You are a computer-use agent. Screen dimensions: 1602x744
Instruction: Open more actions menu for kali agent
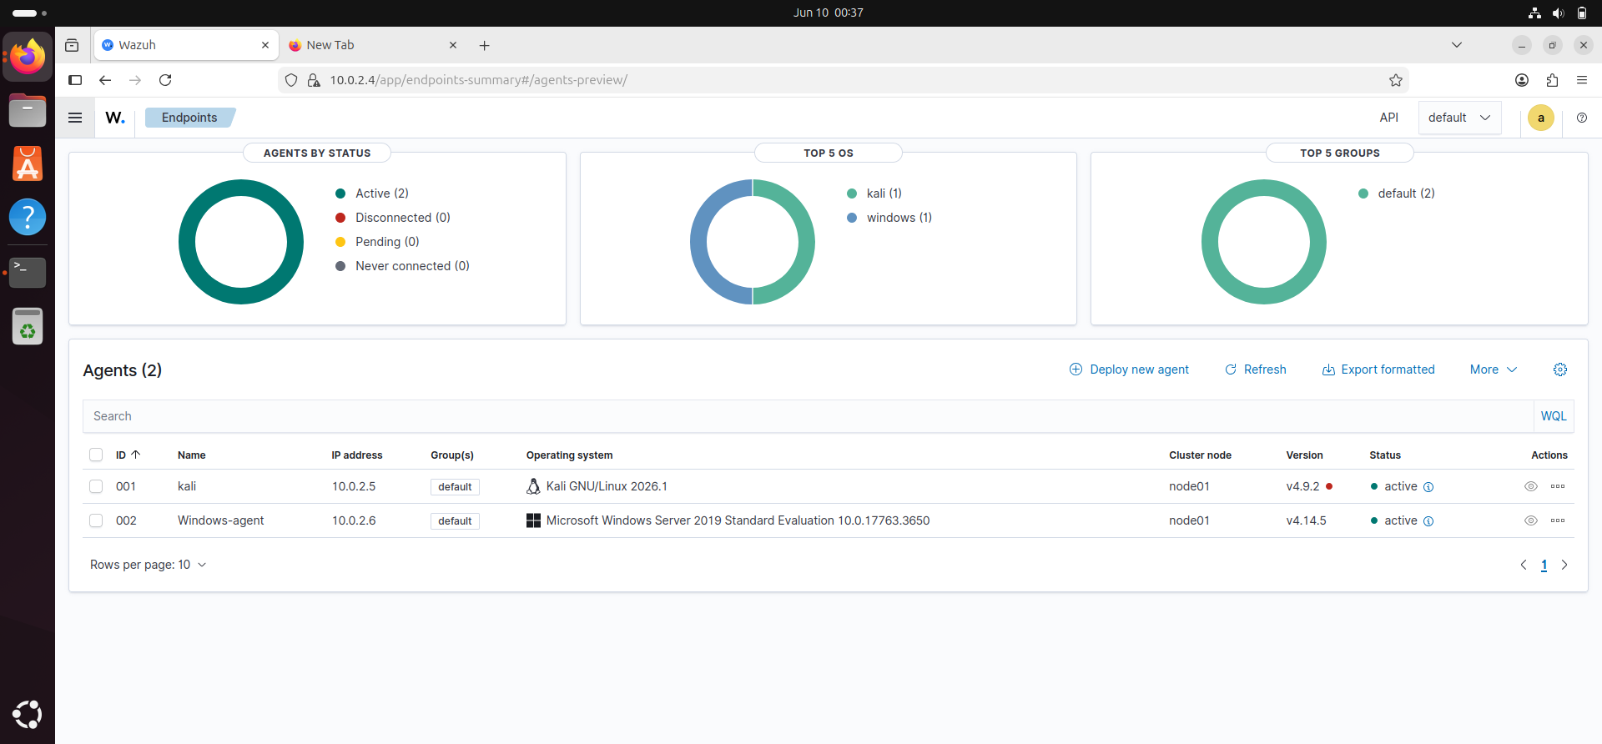1558,486
